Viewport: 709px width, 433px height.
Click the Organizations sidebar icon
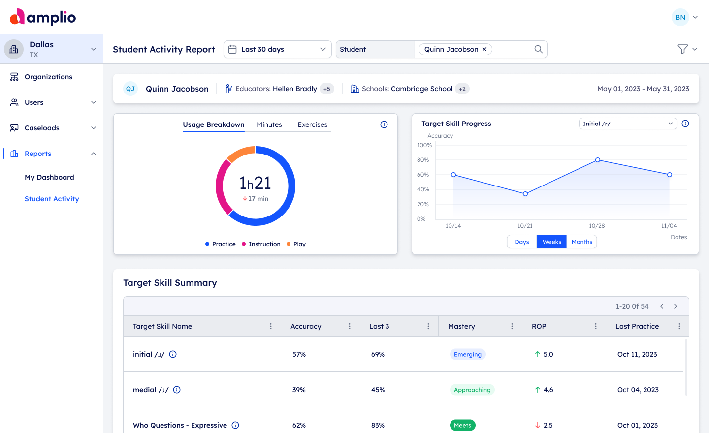tap(14, 77)
